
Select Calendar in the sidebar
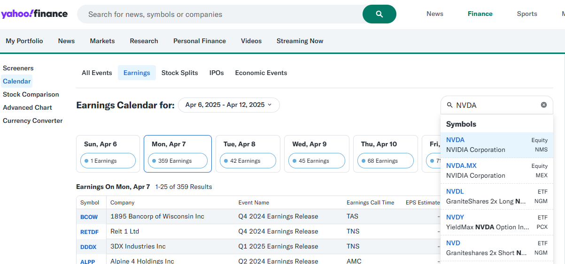point(17,81)
